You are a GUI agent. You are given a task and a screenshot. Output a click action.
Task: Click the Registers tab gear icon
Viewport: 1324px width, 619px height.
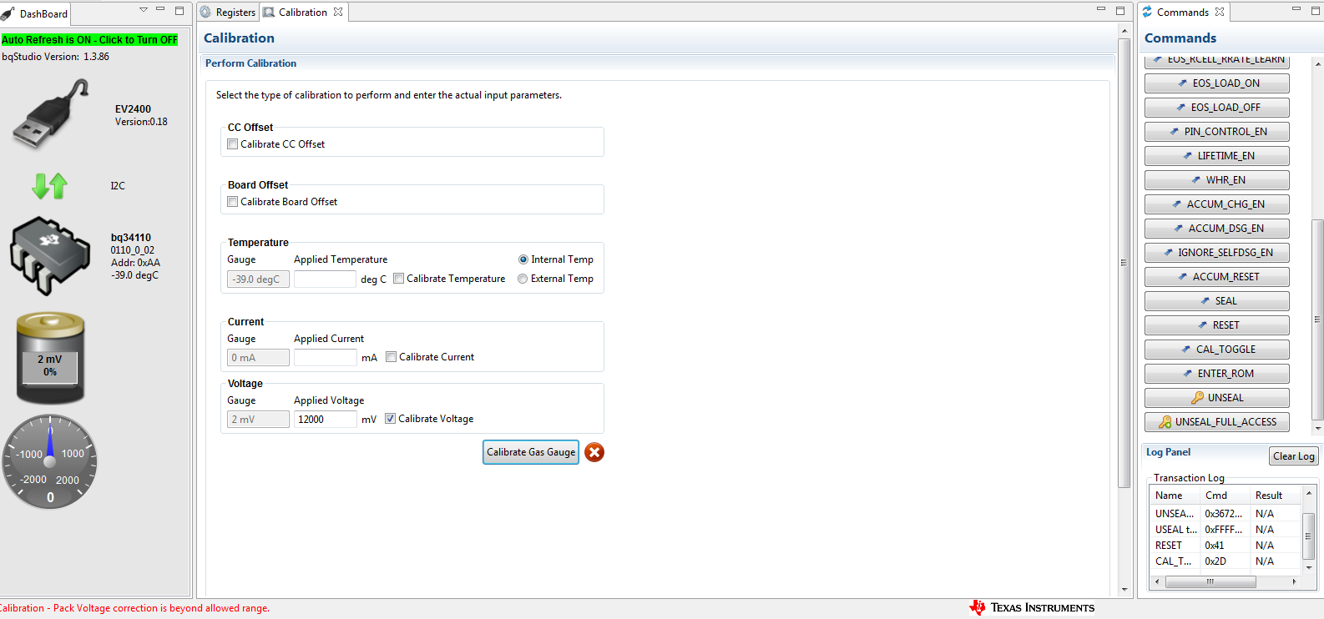point(205,12)
